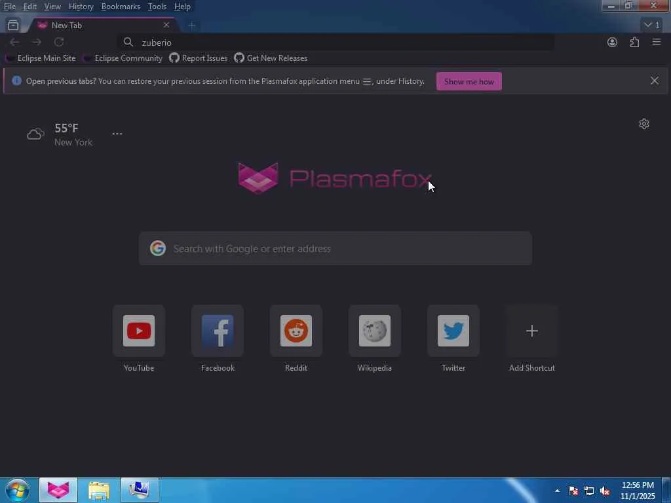Show hidden system tray icons
This screenshot has height=503, width=671.
click(x=557, y=491)
